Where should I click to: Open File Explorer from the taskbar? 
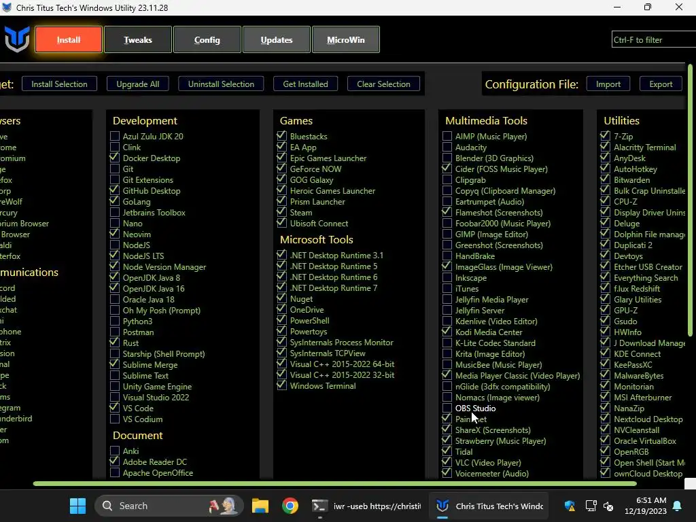click(260, 506)
